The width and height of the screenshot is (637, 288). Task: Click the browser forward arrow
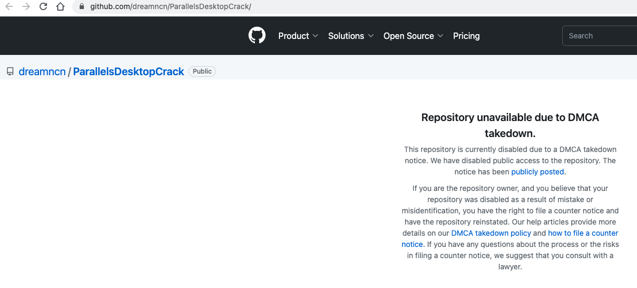click(26, 7)
